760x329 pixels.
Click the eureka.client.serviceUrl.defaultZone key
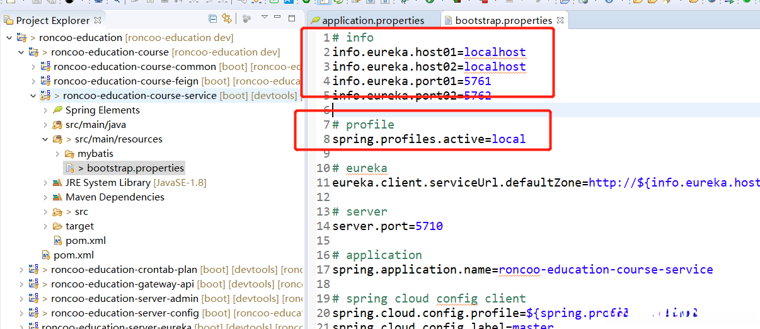(x=457, y=183)
